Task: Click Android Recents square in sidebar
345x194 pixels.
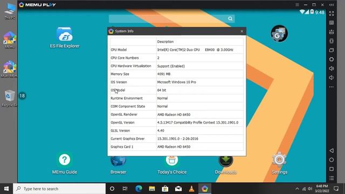Action: (x=332, y=169)
